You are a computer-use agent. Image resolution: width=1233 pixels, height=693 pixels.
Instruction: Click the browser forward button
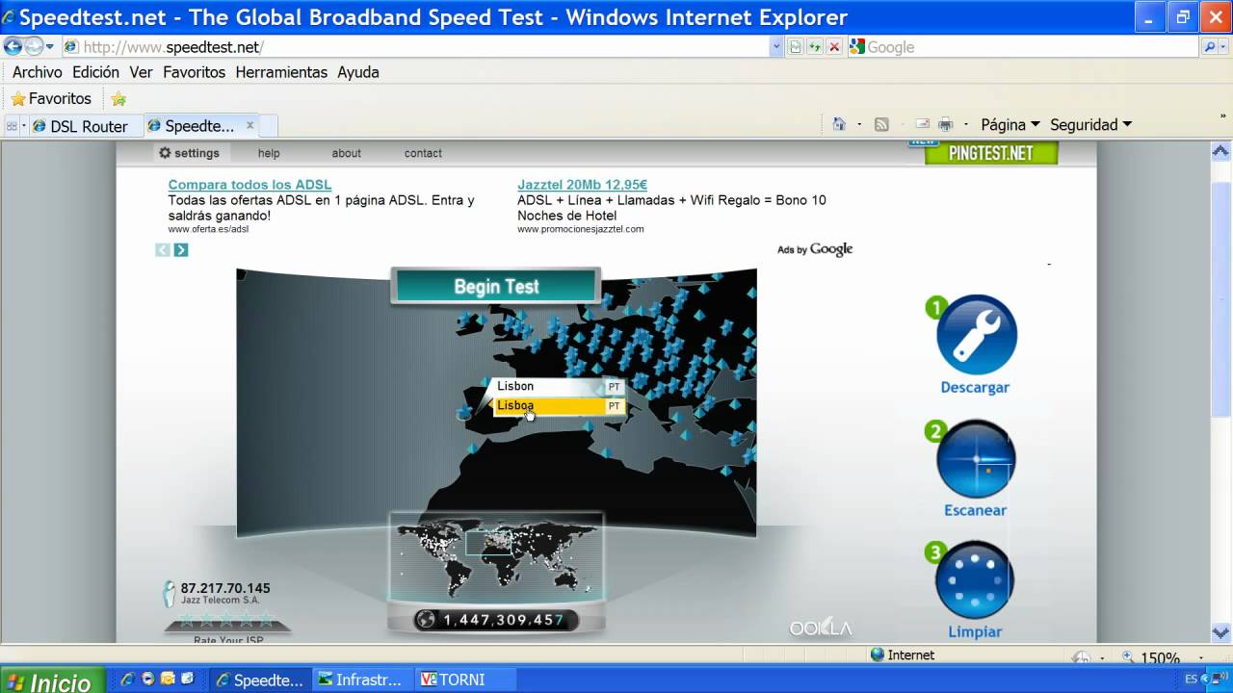(x=33, y=46)
